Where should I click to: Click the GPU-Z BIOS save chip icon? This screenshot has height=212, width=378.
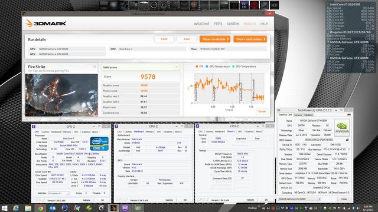click(x=347, y=140)
